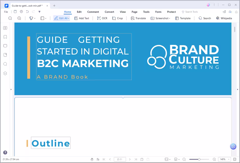
Task: Toggle Edit All mode
Action: click(61, 18)
